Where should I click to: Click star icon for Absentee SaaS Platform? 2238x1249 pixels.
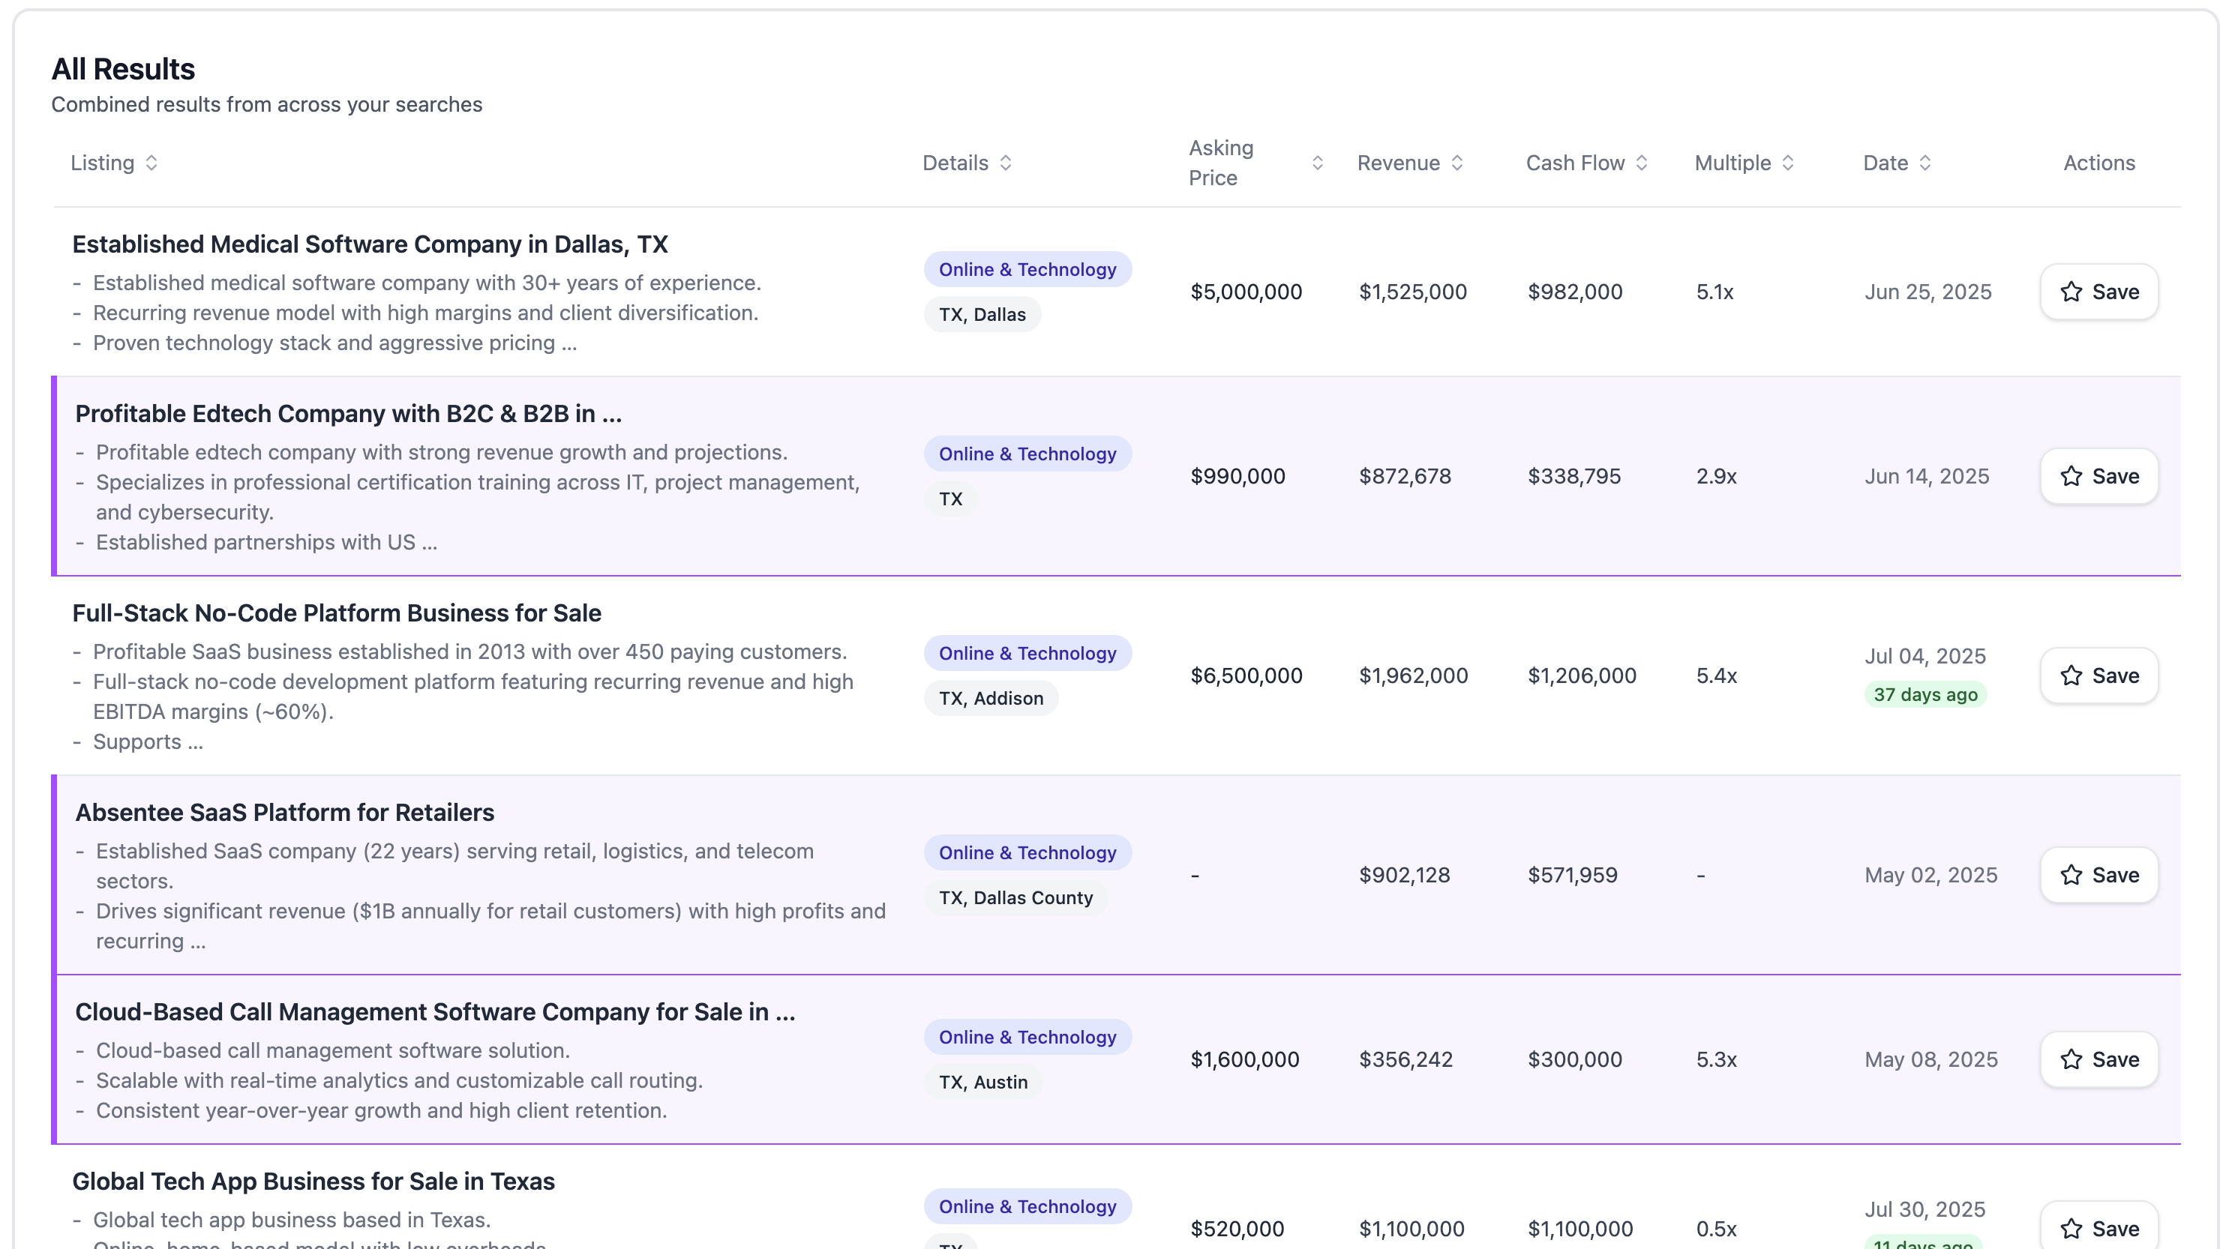(2071, 875)
